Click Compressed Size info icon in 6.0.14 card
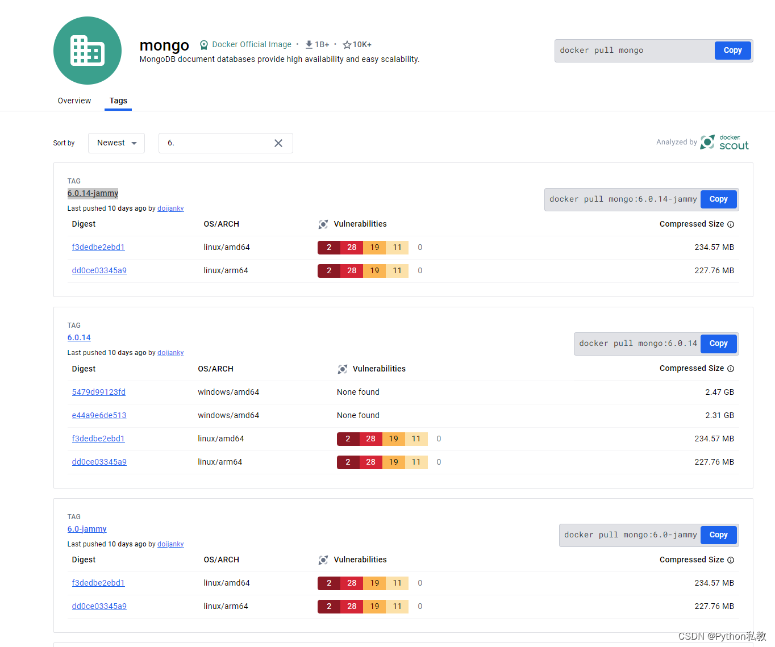This screenshot has height=647, width=775. pos(731,369)
